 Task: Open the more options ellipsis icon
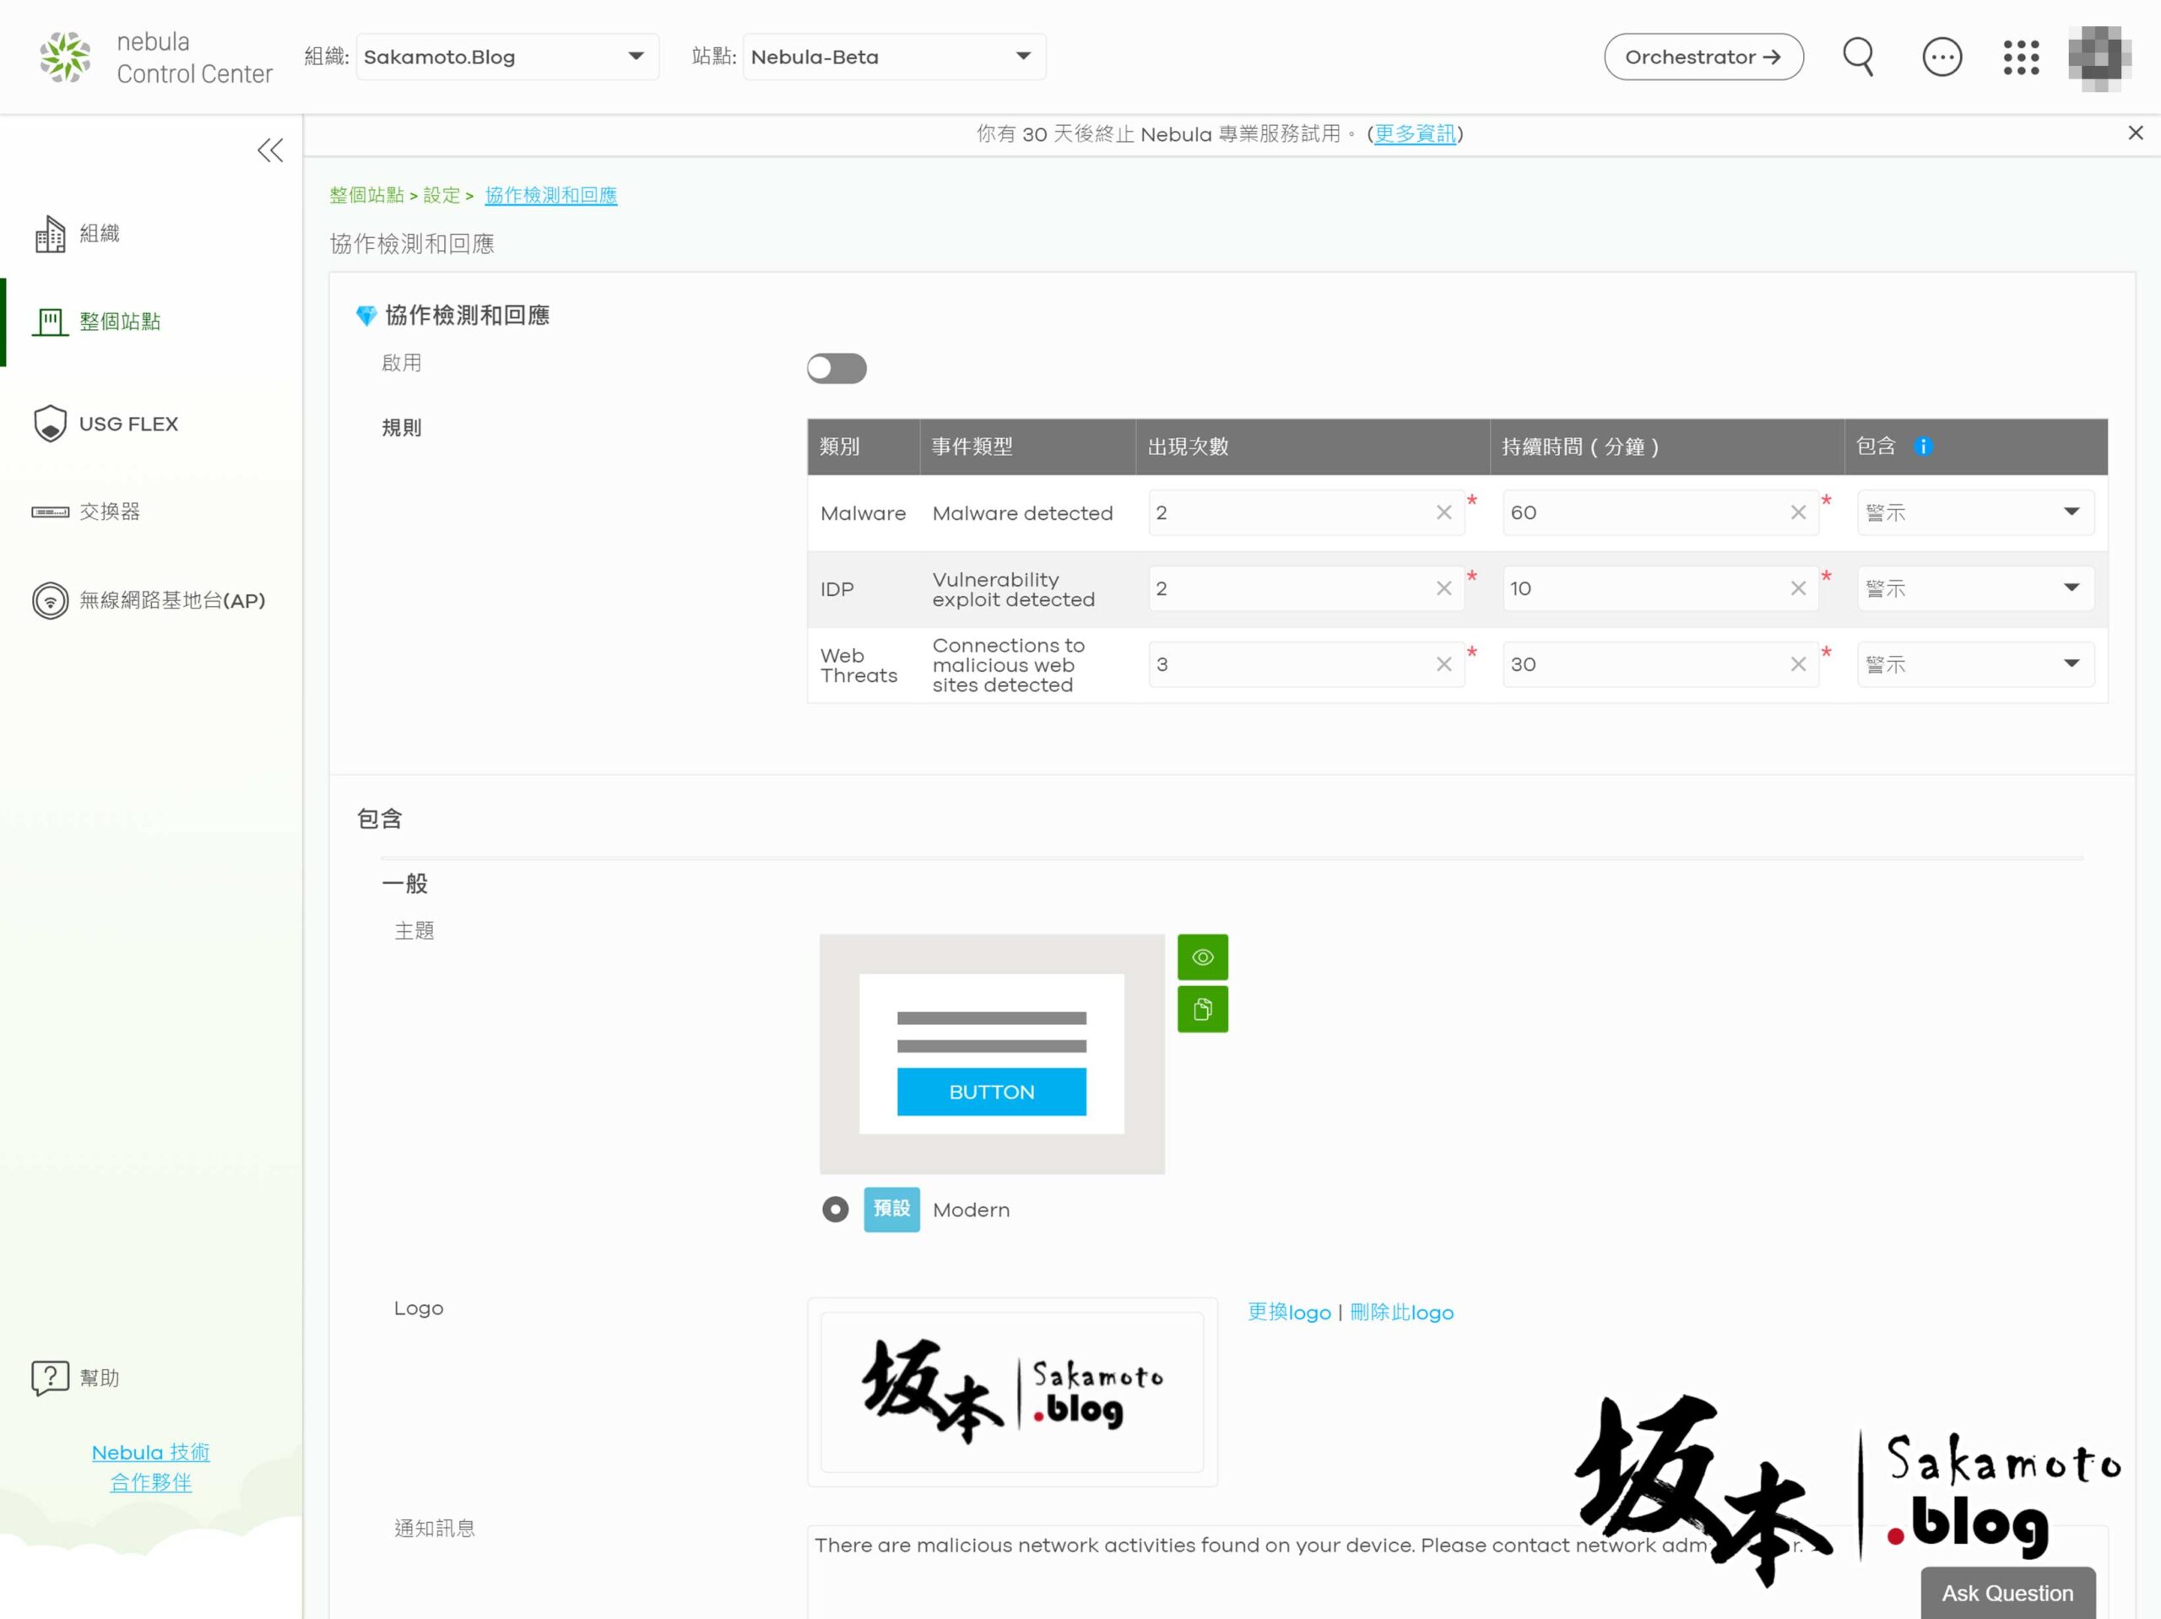[x=1942, y=57]
